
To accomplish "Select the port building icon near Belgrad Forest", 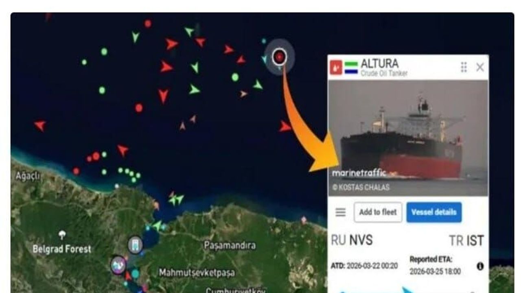I will 135,245.
